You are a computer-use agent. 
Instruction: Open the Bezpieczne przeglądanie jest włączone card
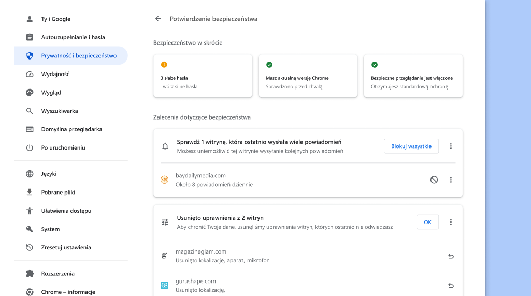(x=413, y=76)
